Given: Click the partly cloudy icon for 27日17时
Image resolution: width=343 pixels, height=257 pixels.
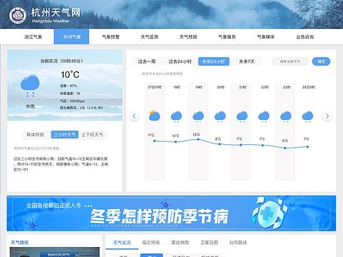Looking at the screenshot, I should point(154,115).
